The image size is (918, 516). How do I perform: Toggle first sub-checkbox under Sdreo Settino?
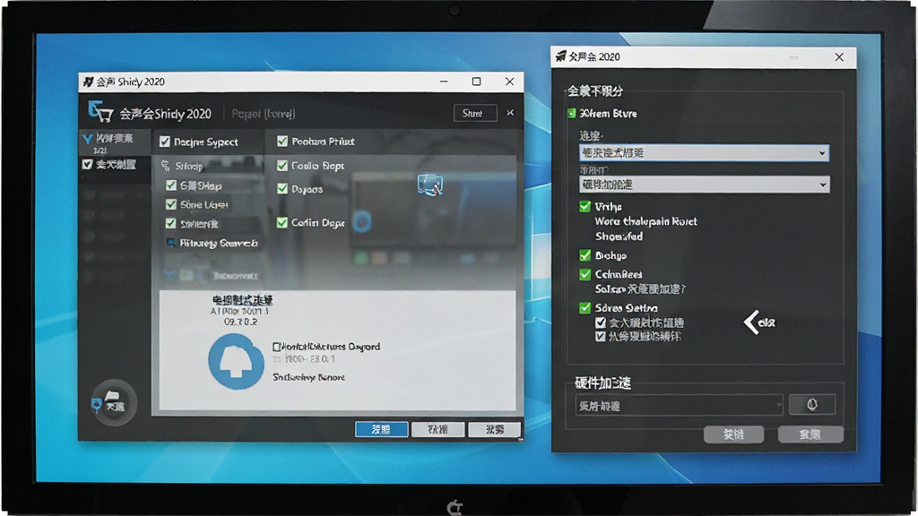(x=600, y=322)
